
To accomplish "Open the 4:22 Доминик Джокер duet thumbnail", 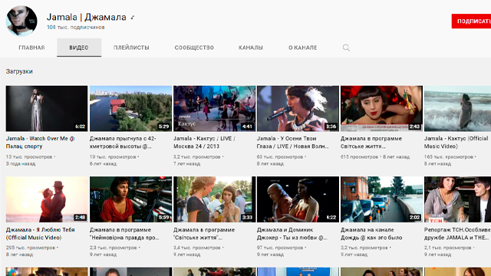I will point(298,199).
